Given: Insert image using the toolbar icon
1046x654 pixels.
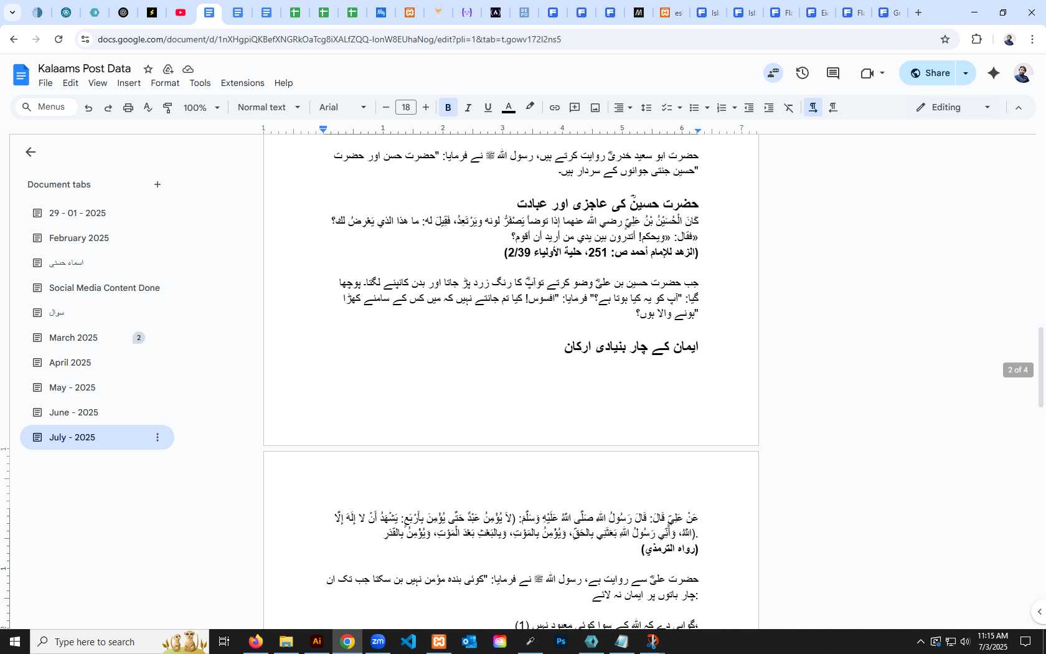Looking at the screenshot, I should click(595, 108).
